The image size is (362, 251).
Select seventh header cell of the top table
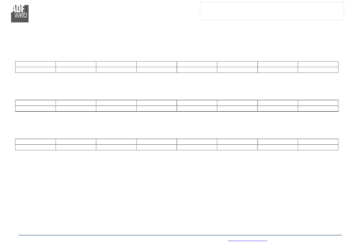pyautogui.click(x=278, y=64)
